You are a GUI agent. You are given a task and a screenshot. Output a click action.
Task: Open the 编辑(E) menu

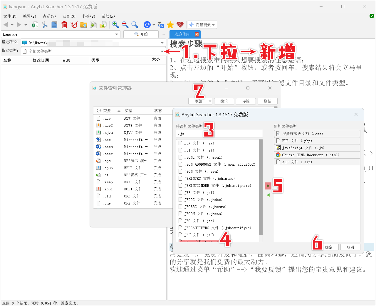pos(30,16)
